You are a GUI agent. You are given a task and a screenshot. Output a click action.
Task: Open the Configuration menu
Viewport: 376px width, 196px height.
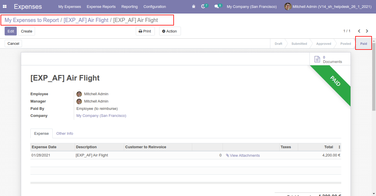click(x=155, y=6)
